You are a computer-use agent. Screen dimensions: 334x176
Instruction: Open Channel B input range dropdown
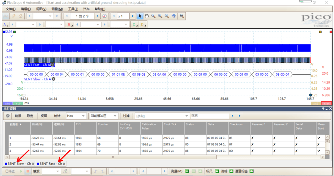pos(91,25)
